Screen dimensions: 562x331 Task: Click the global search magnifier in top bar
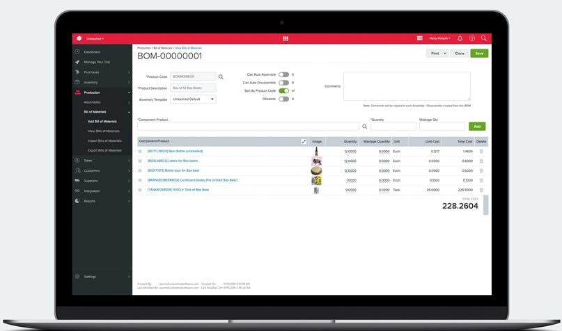(484, 38)
